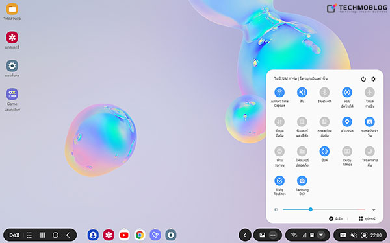Enable Dolby Atmos quick setting
The height and width of the screenshot is (243, 390).
pos(347,151)
